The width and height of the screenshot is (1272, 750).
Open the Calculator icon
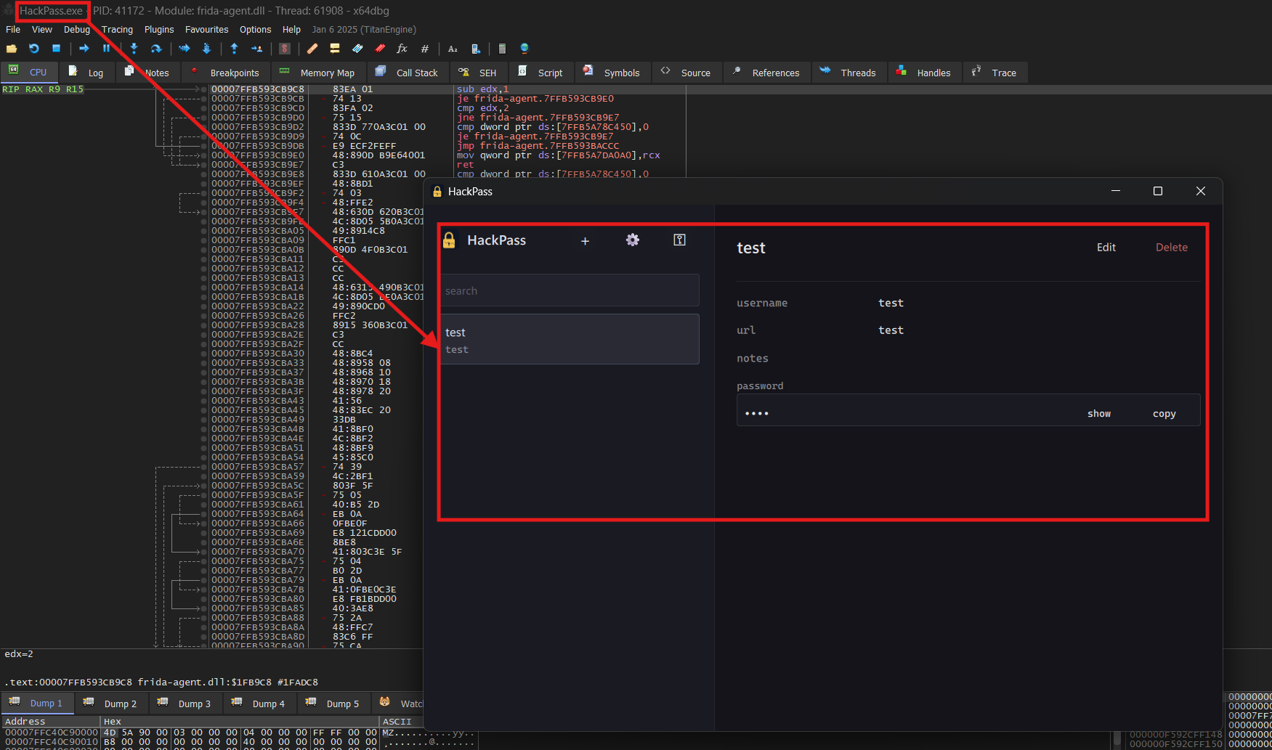[x=502, y=49]
